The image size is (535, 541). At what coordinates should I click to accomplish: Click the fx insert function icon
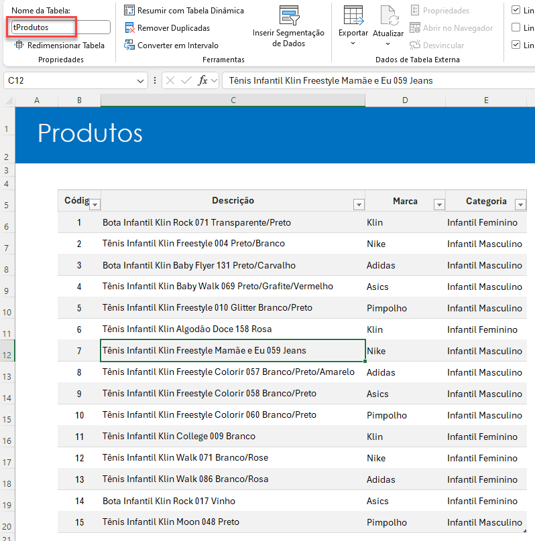point(202,80)
